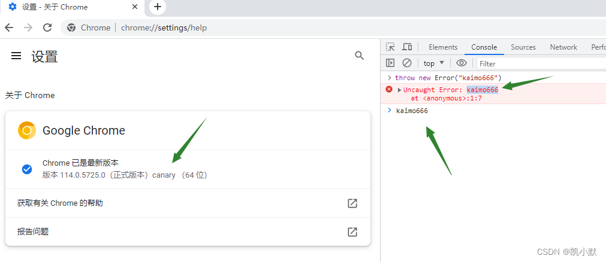Viewport: 606px width, 262px height.
Task: Toggle the device toolbar icon
Action: click(x=407, y=47)
